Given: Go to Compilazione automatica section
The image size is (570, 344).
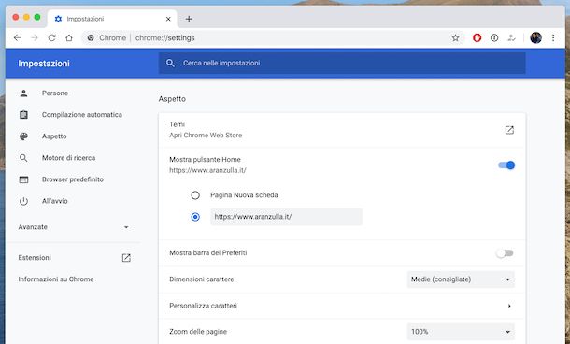Looking at the screenshot, I should pos(82,115).
